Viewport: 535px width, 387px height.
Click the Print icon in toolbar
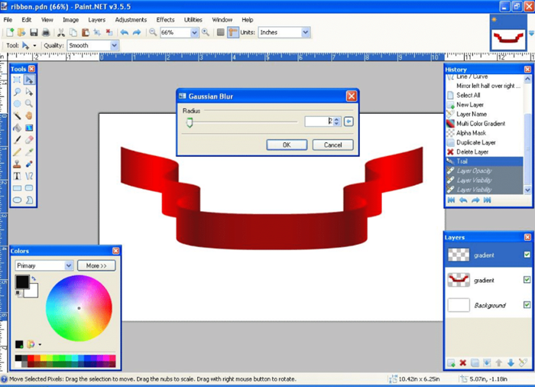pos(46,32)
